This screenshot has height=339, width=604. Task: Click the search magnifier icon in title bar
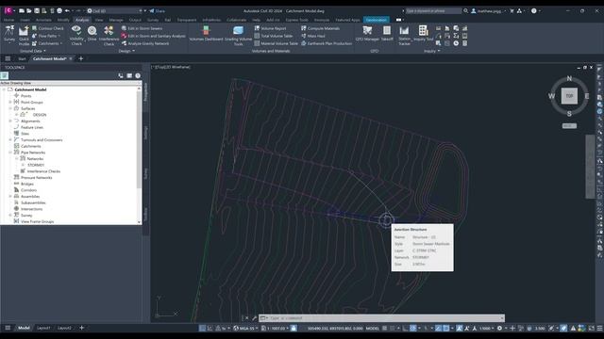tap(465, 10)
